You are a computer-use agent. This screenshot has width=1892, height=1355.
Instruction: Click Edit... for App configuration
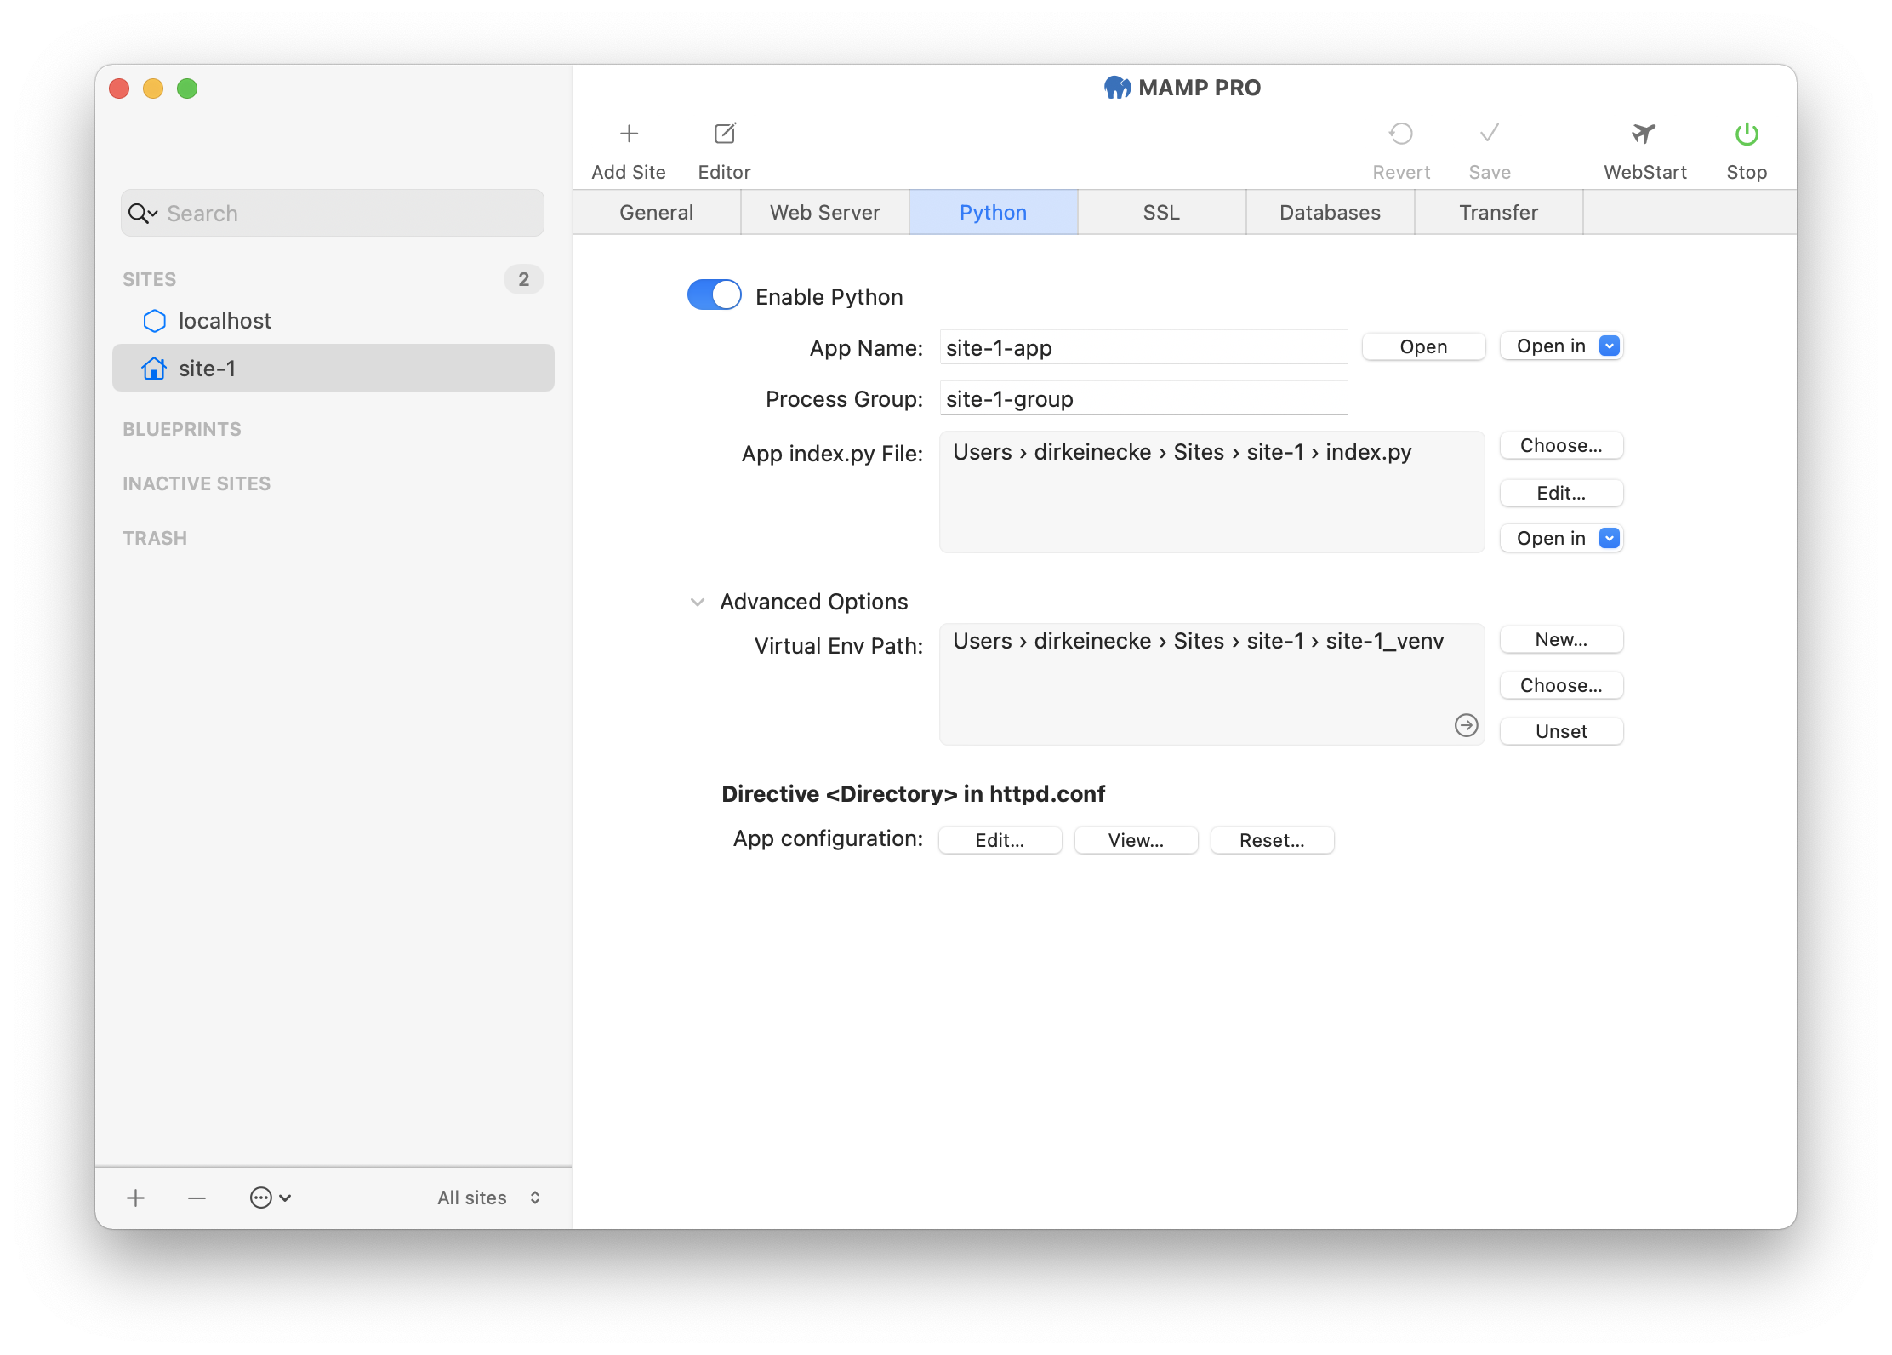1000,840
